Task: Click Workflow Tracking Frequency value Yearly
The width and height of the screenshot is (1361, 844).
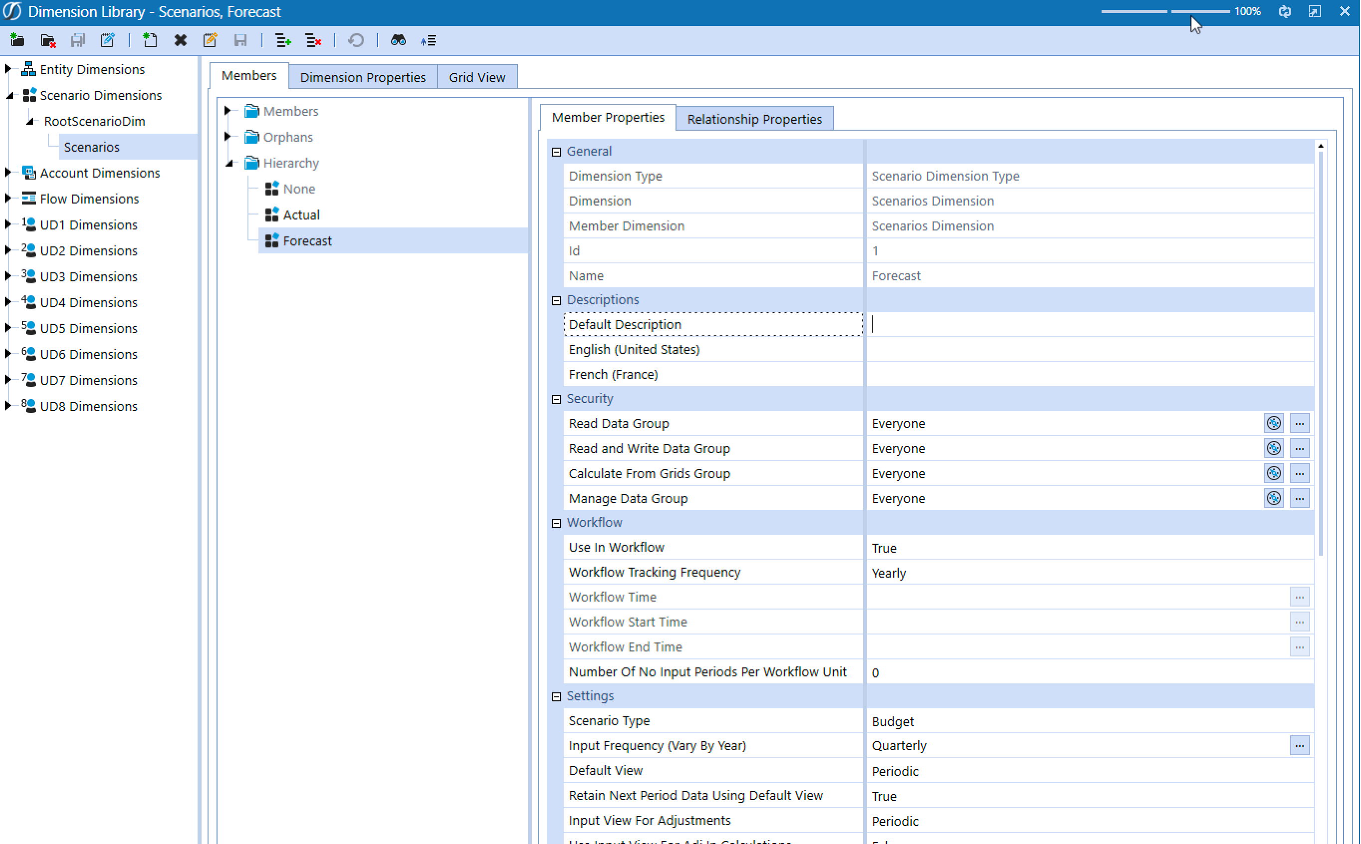Action: click(x=889, y=573)
